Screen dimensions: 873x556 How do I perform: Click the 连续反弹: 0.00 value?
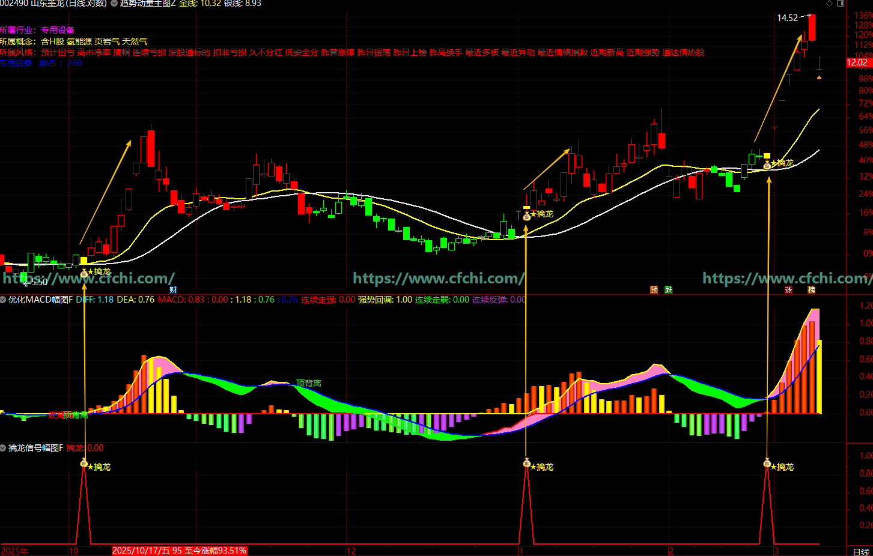(499, 300)
